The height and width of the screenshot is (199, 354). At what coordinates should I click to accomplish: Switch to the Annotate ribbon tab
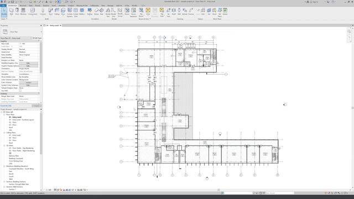click(x=62, y=6)
